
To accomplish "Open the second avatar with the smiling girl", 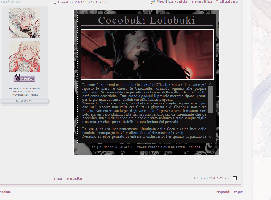I will (25, 57).
